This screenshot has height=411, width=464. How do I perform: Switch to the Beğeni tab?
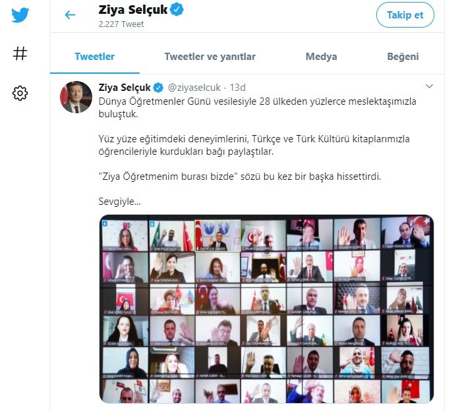[x=403, y=57]
